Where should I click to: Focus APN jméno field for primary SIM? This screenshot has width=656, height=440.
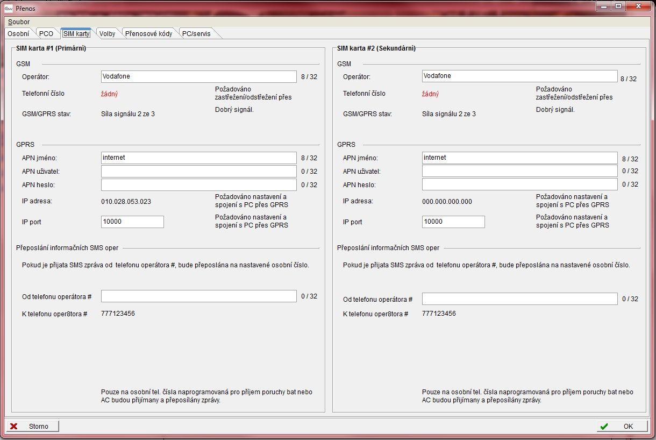click(198, 158)
